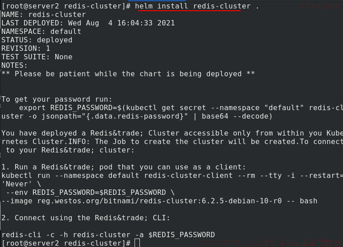The height and width of the screenshot is (247, 343).
Task: Click the NAME: redis-cluster output line
Action: click(x=44, y=14)
